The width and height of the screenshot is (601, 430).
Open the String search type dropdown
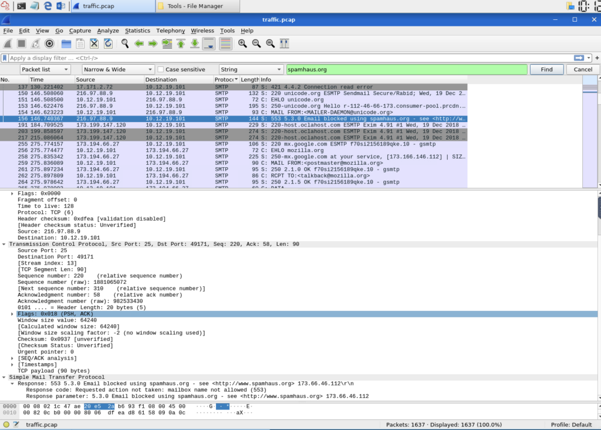[251, 69]
